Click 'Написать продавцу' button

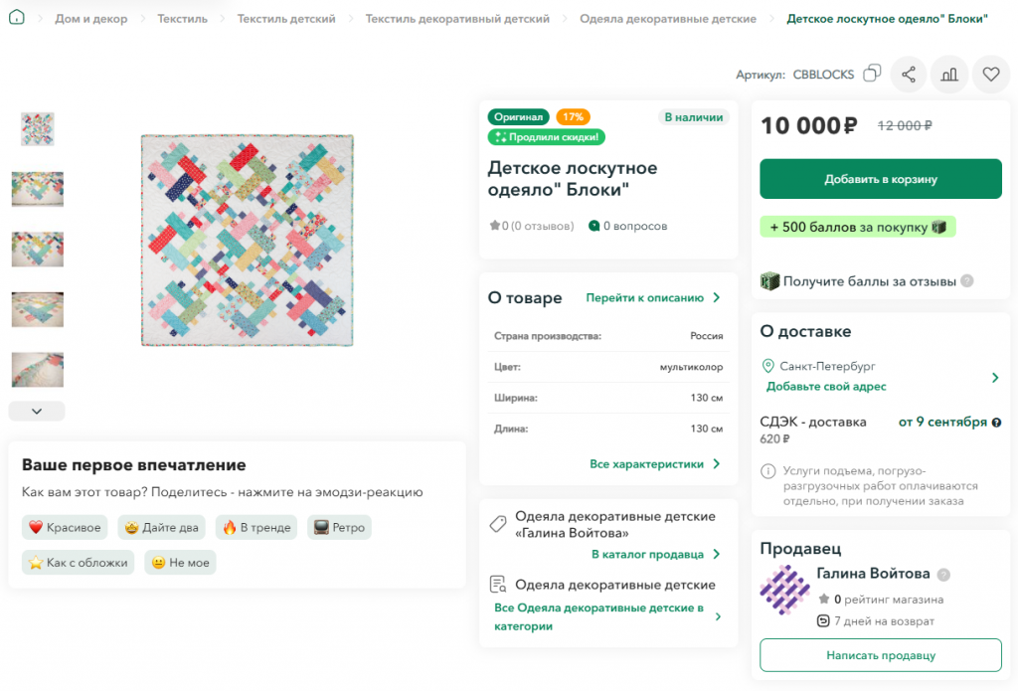coord(881,655)
